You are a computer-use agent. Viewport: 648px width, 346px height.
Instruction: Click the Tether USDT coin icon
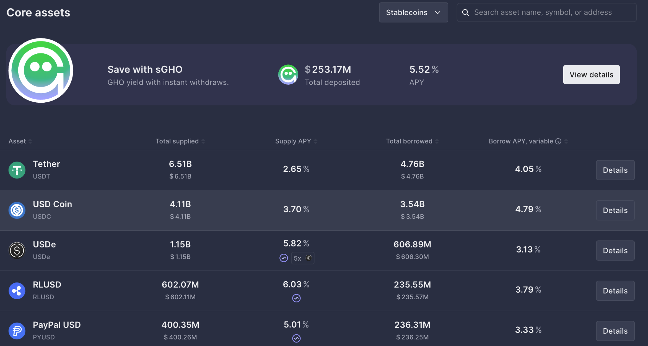tap(17, 170)
